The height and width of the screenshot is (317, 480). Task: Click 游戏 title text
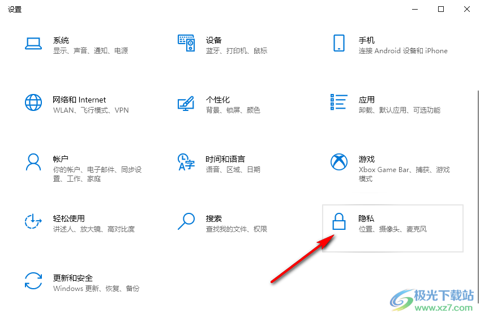tap(366, 159)
